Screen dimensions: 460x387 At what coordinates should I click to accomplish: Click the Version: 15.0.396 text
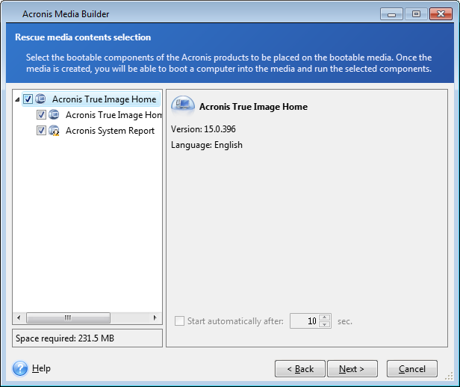[x=203, y=129]
